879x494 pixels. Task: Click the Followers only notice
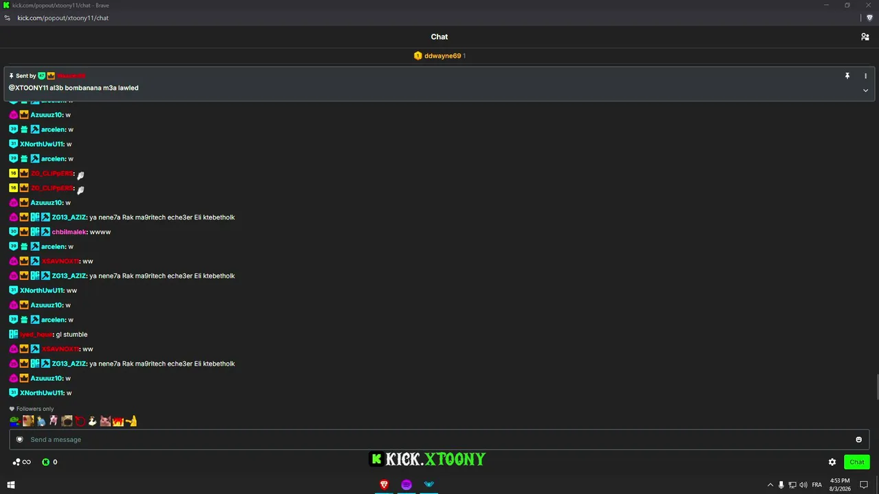point(32,409)
